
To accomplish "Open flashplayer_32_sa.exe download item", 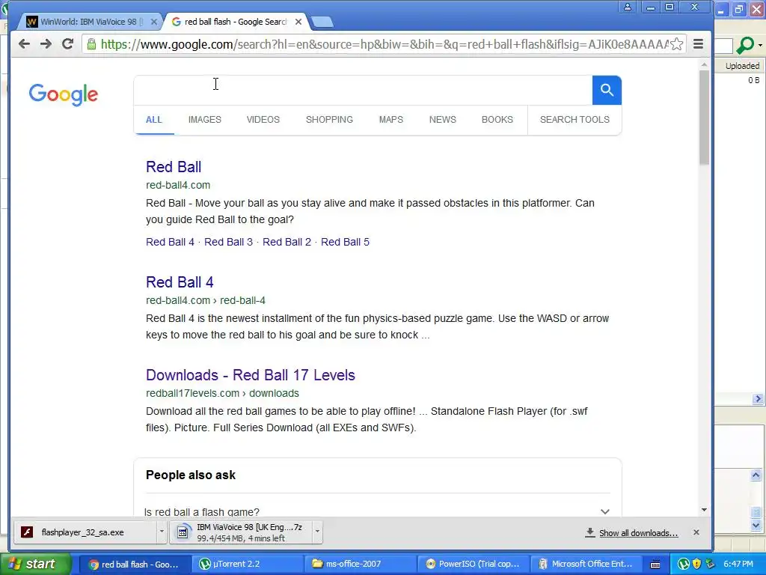I will click(x=85, y=532).
